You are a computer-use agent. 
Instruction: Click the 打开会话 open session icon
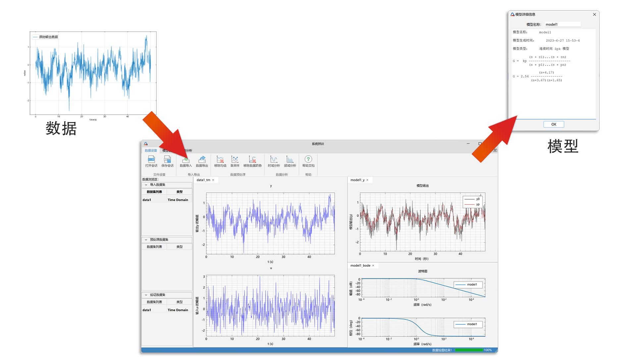click(x=151, y=160)
